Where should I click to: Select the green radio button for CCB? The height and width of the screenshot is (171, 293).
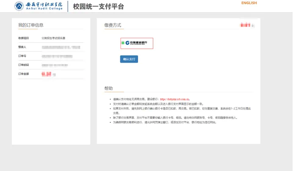[x=122, y=43]
